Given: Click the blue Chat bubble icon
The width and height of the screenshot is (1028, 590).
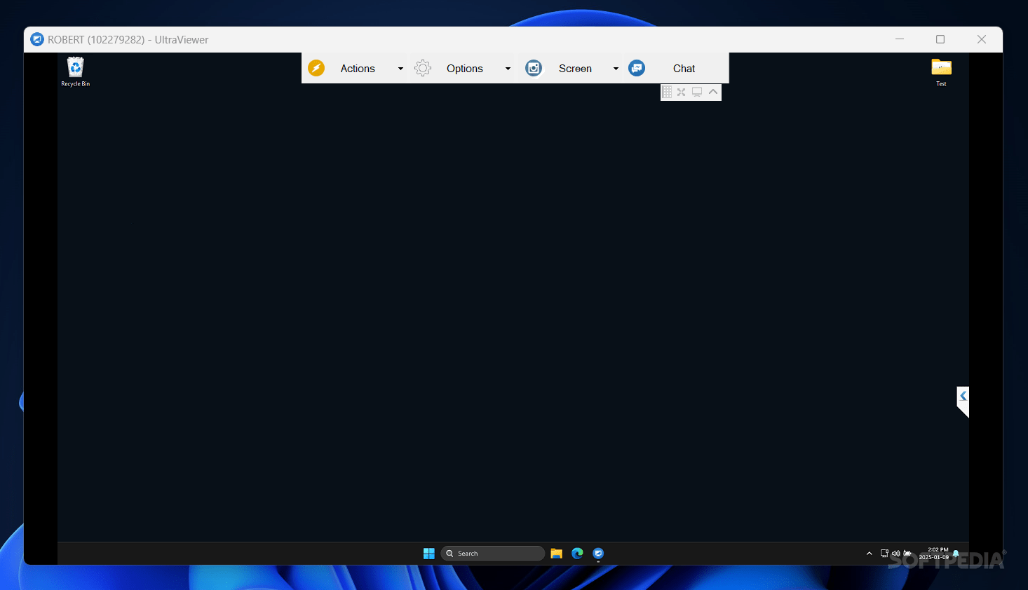Looking at the screenshot, I should pyautogui.click(x=637, y=68).
